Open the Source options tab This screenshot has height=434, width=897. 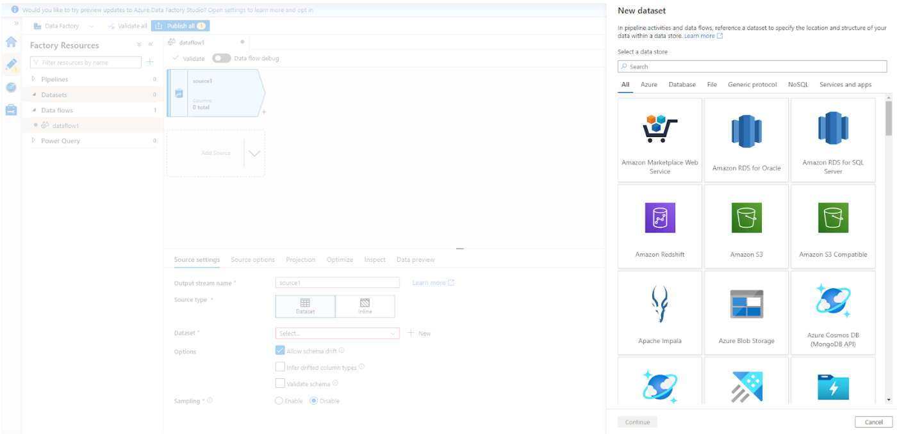[253, 259]
